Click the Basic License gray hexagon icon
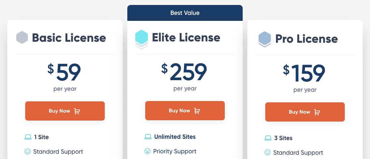The height and width of the screenshot is (159, 370). coord(22,38)
